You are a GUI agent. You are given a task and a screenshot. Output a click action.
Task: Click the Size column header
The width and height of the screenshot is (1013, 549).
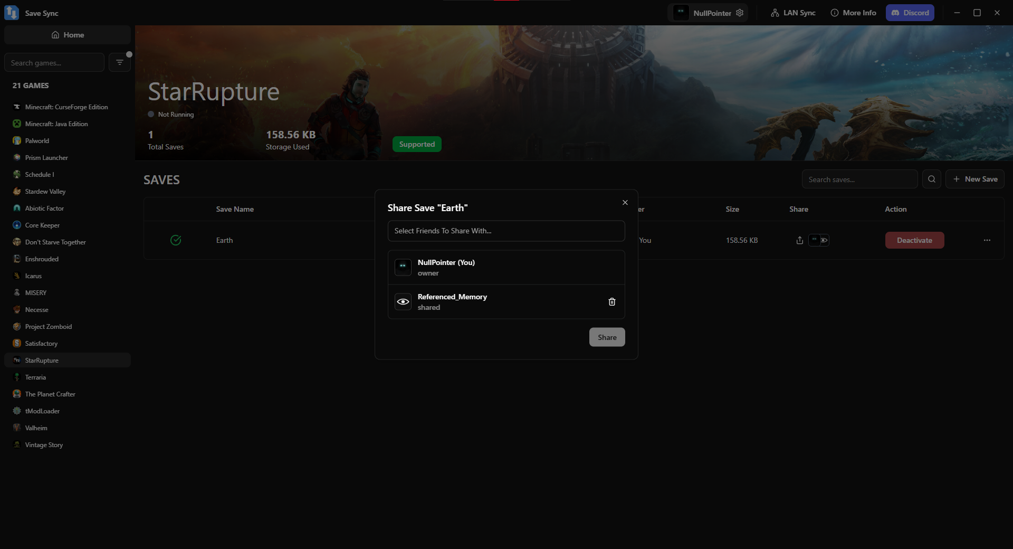tap(732, 210)
